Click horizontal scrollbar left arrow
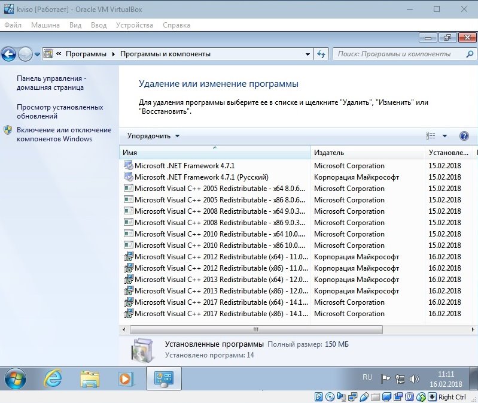Viewport: 478px width, 403px height. click(124, 329)
